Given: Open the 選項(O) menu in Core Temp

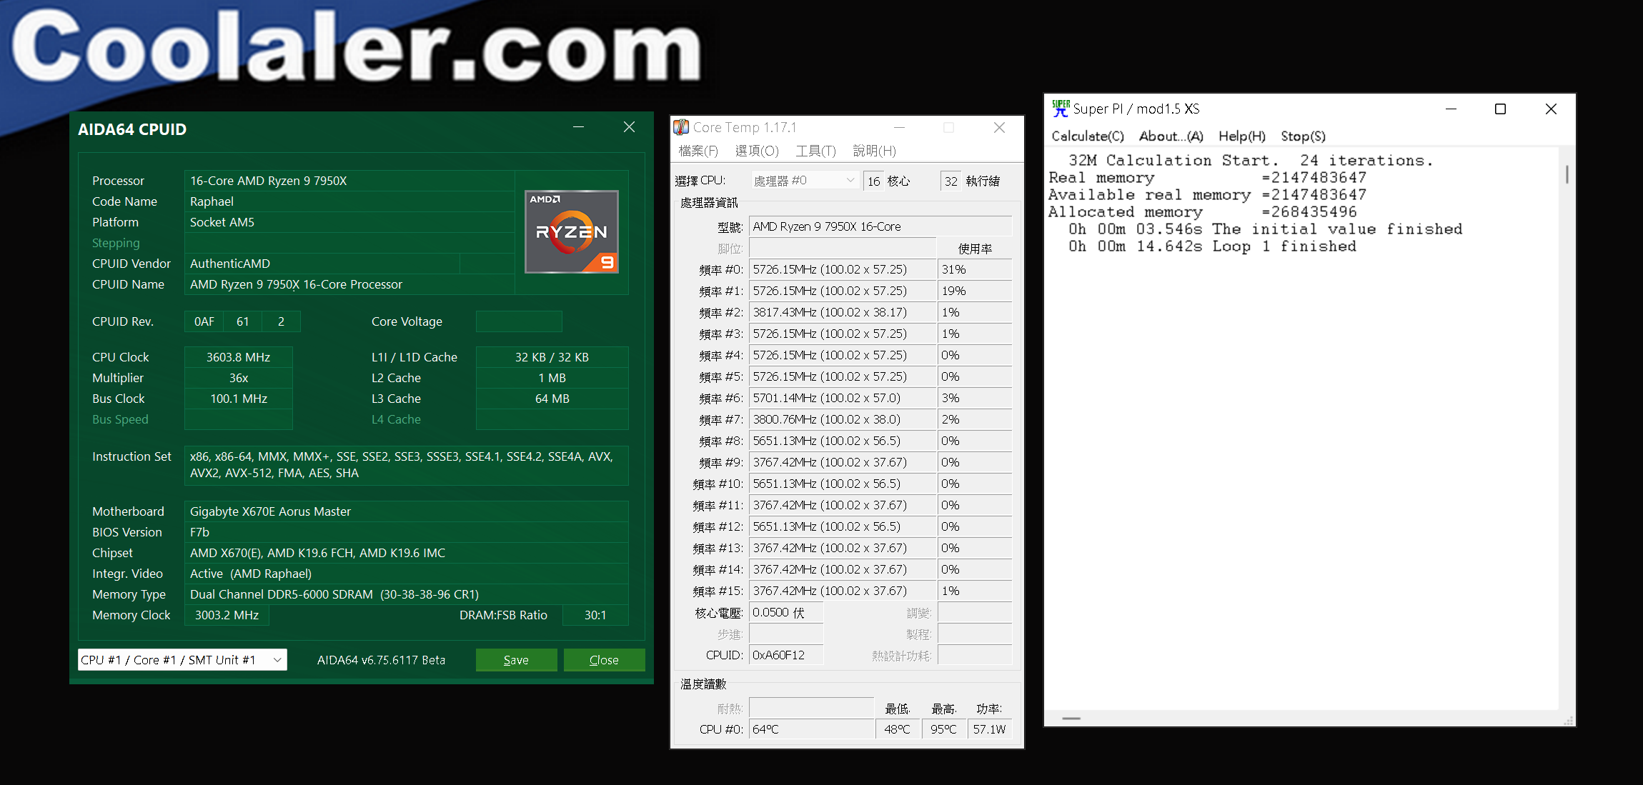Looking at the screenshot, I should tap(757, 151).
